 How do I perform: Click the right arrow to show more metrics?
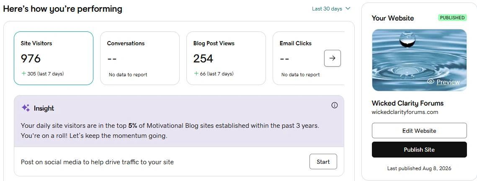point(332,58)
